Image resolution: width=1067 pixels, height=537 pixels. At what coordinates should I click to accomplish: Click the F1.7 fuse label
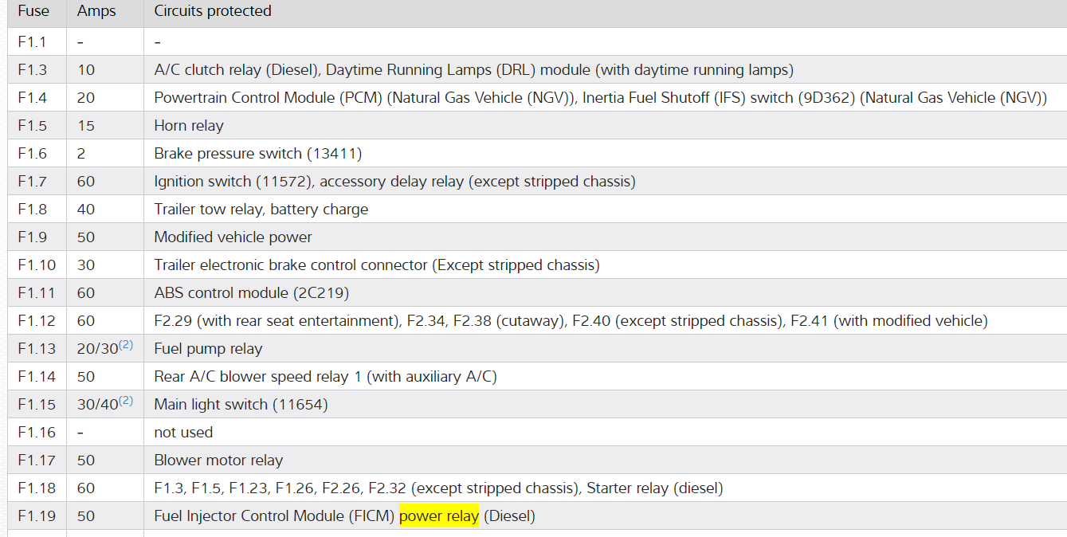click(33, 182)
